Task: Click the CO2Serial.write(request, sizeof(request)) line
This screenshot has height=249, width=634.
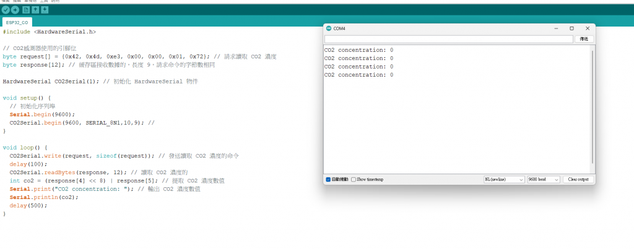Action: 124,156
